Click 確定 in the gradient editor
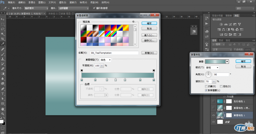The image size is (256, 134). coord(149,23)
